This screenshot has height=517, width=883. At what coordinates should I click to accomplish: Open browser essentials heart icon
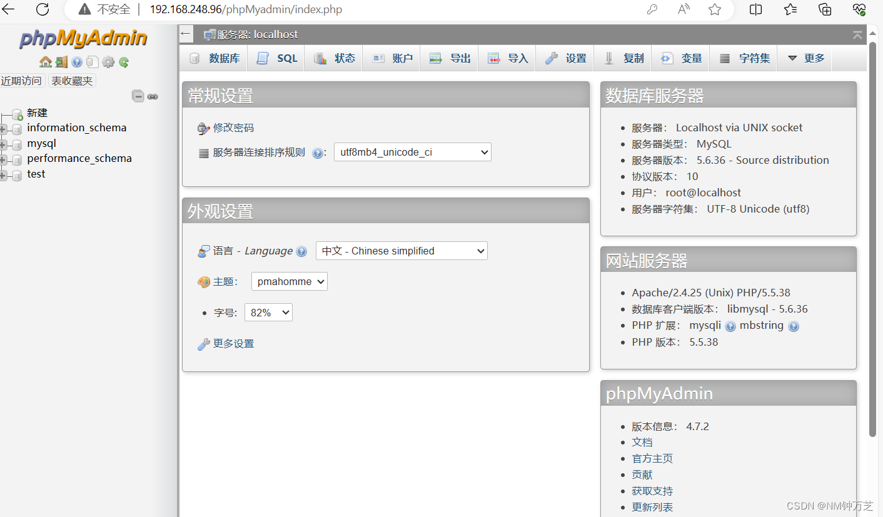pos(859,9)
